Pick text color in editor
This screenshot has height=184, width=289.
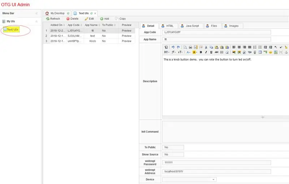pos(188,52)
